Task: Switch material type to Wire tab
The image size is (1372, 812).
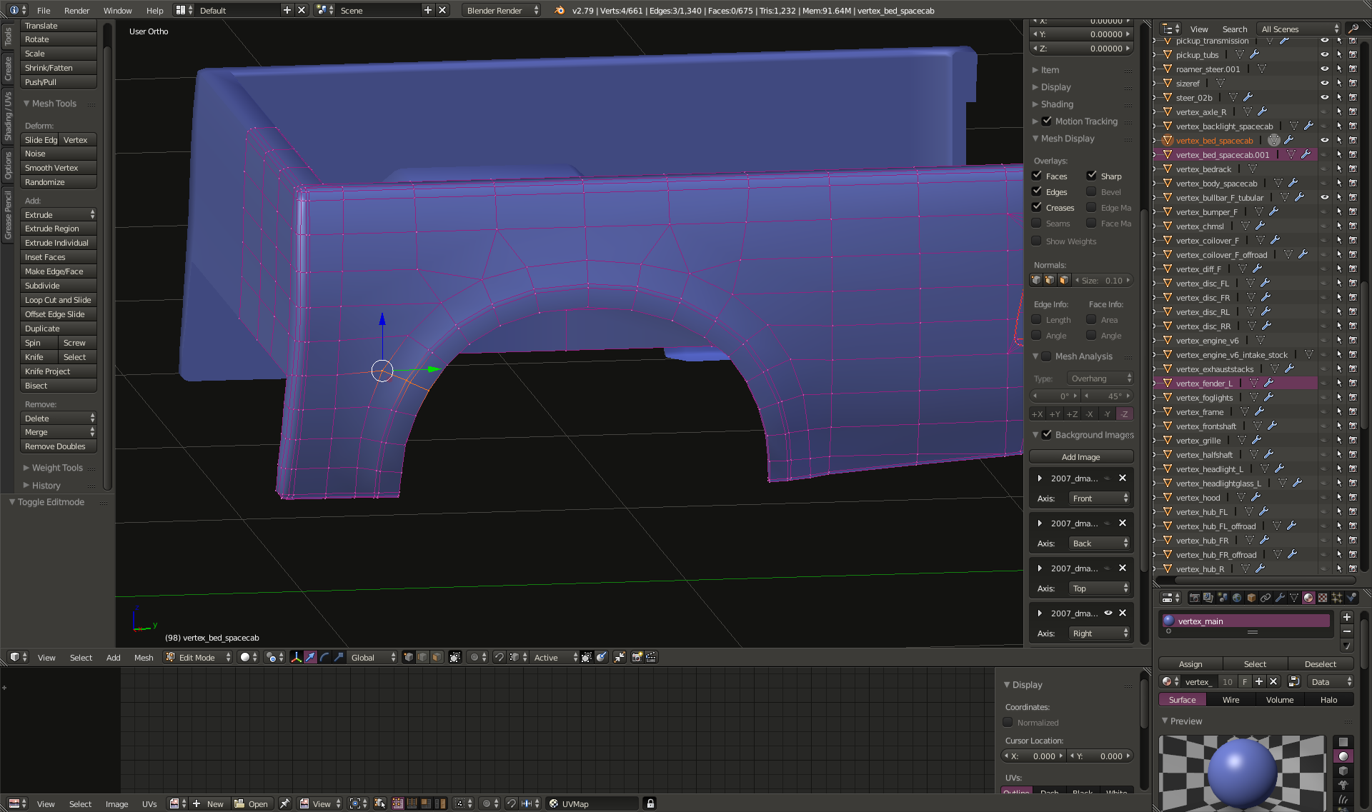Action: point(1231,700)
